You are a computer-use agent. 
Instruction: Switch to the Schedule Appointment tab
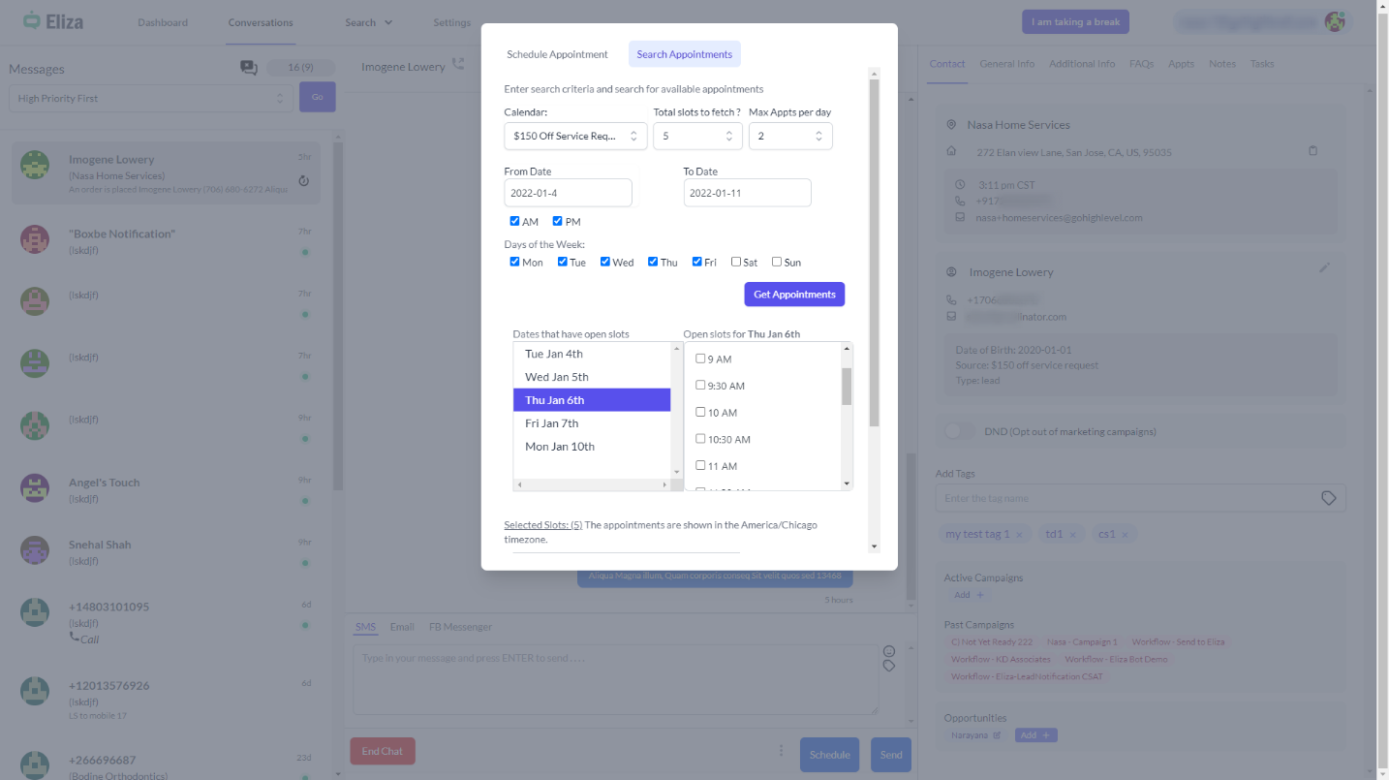pyautogui.click(x=557, y=54)
